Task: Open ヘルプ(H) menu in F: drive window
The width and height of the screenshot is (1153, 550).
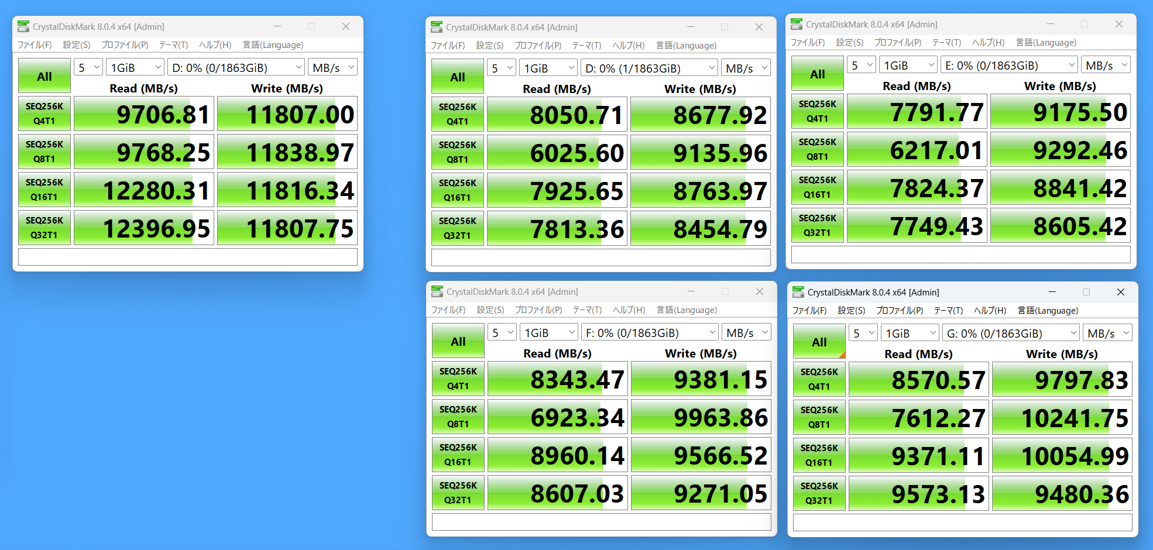Action: pos(629,310)
